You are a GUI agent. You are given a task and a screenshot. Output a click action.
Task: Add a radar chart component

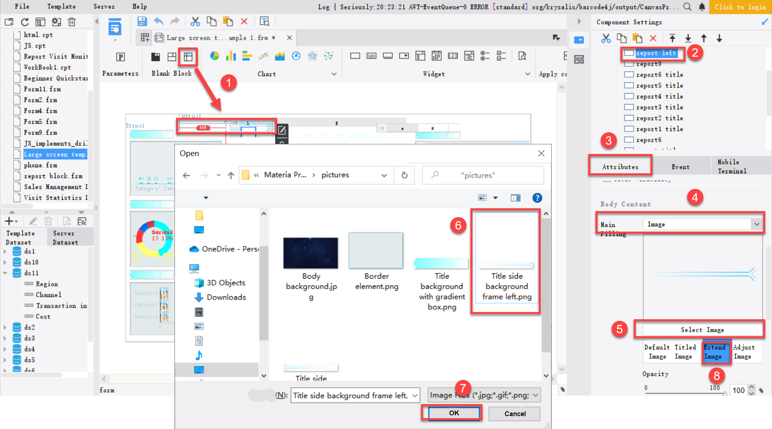point(312,56)
